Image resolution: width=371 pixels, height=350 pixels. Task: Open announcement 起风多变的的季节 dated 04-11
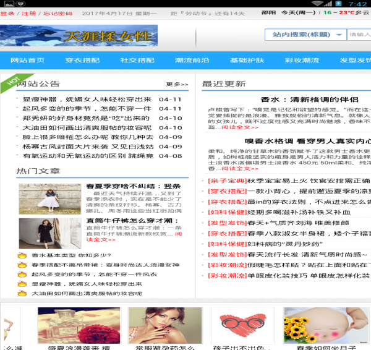coord(87,109)
